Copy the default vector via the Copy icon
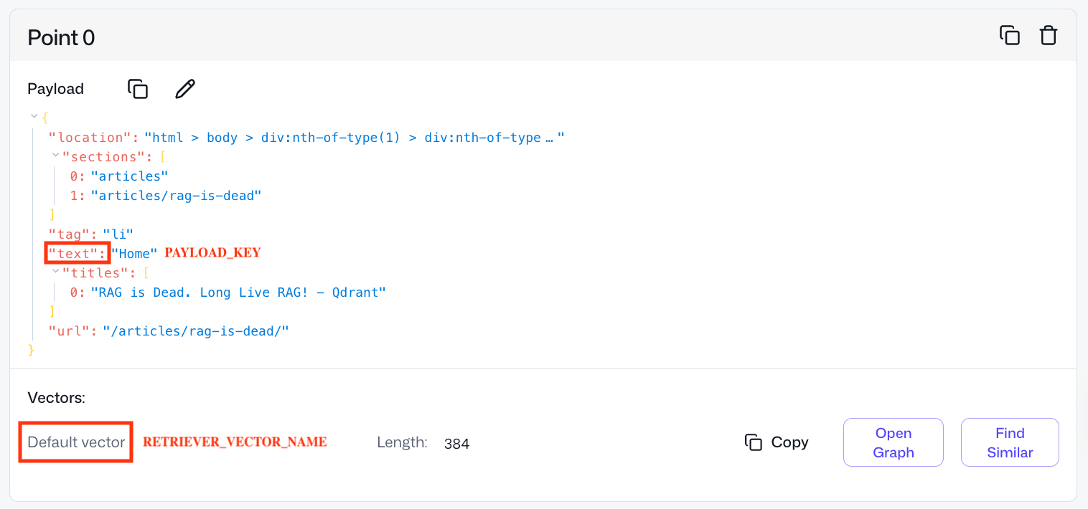Screen dimensions: 1088x509 [752, 442]
